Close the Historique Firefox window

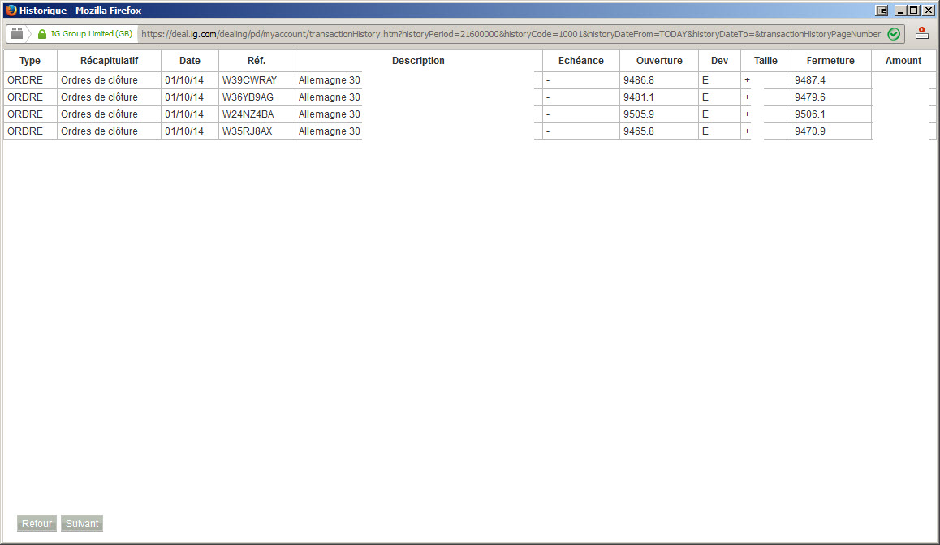[928, 11]
